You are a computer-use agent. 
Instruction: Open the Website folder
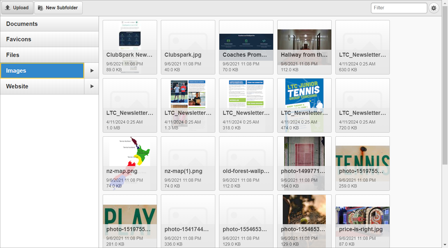(42, 86)
